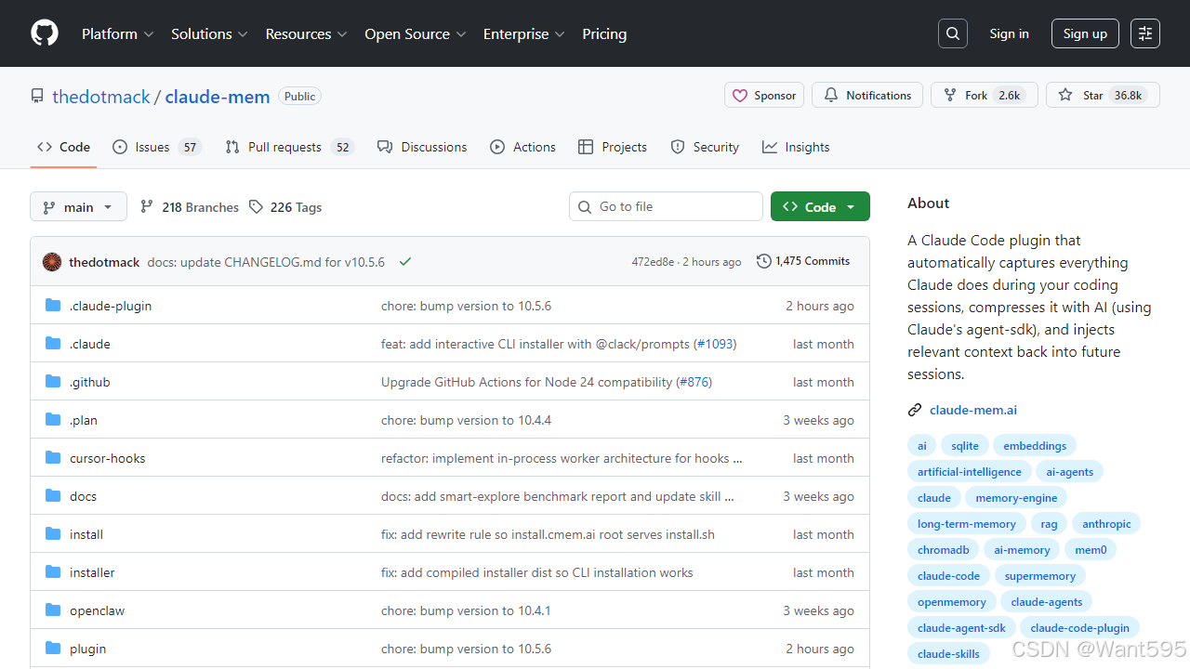This screenshot has width=1190, height=669.
Task: Click the Go to file search field
Action: (666, 206)
